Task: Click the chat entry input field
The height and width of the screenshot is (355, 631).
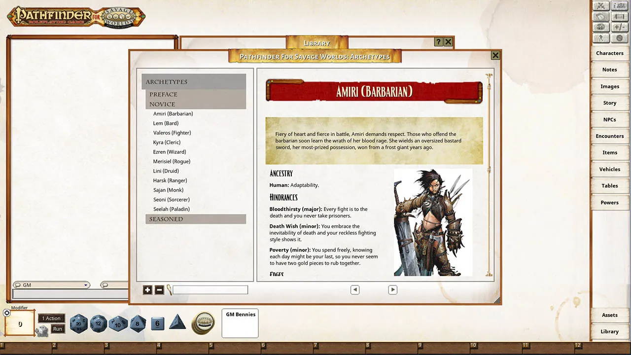Action: 70,294
